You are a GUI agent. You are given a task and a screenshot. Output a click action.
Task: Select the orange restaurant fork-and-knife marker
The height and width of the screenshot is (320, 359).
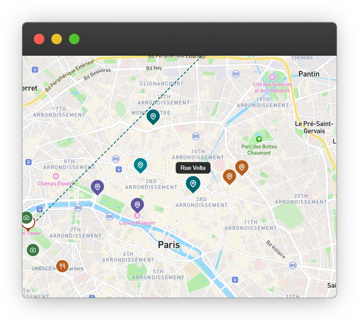[62, 266]
